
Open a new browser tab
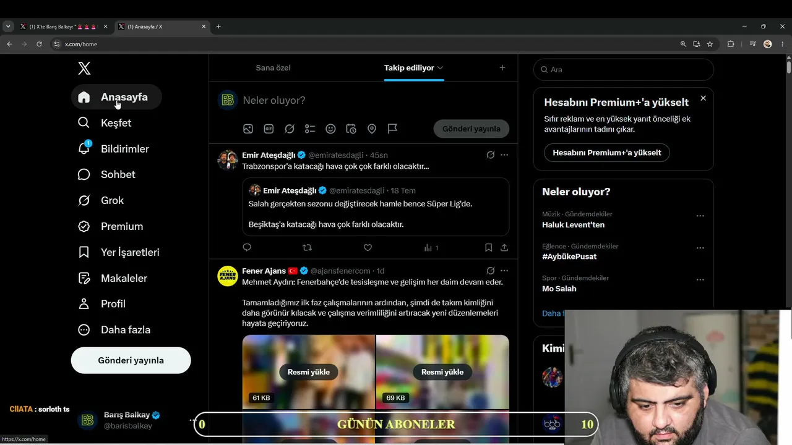pos(218,27)
